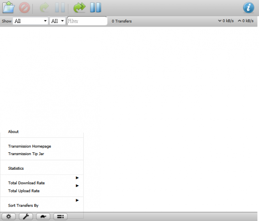
Task: Click the download speed 0 kB/s indicator
Action: [x=226, y=21]
